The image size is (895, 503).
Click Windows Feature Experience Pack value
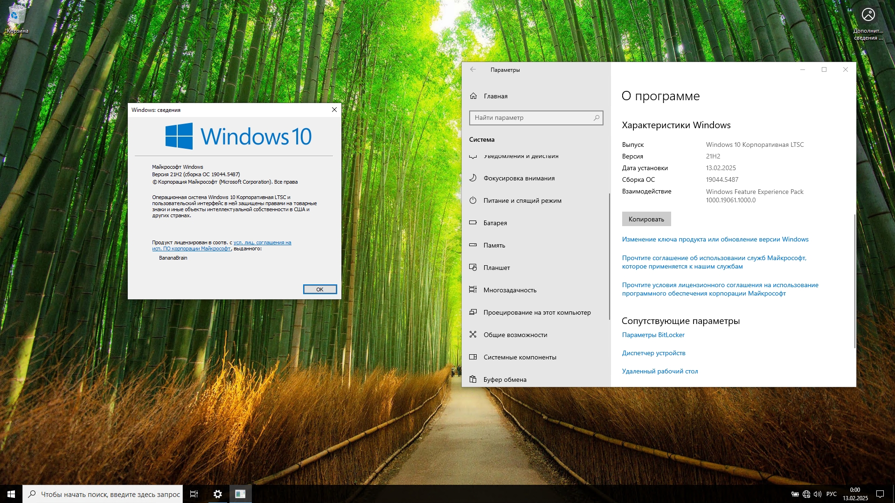point(755,196)
